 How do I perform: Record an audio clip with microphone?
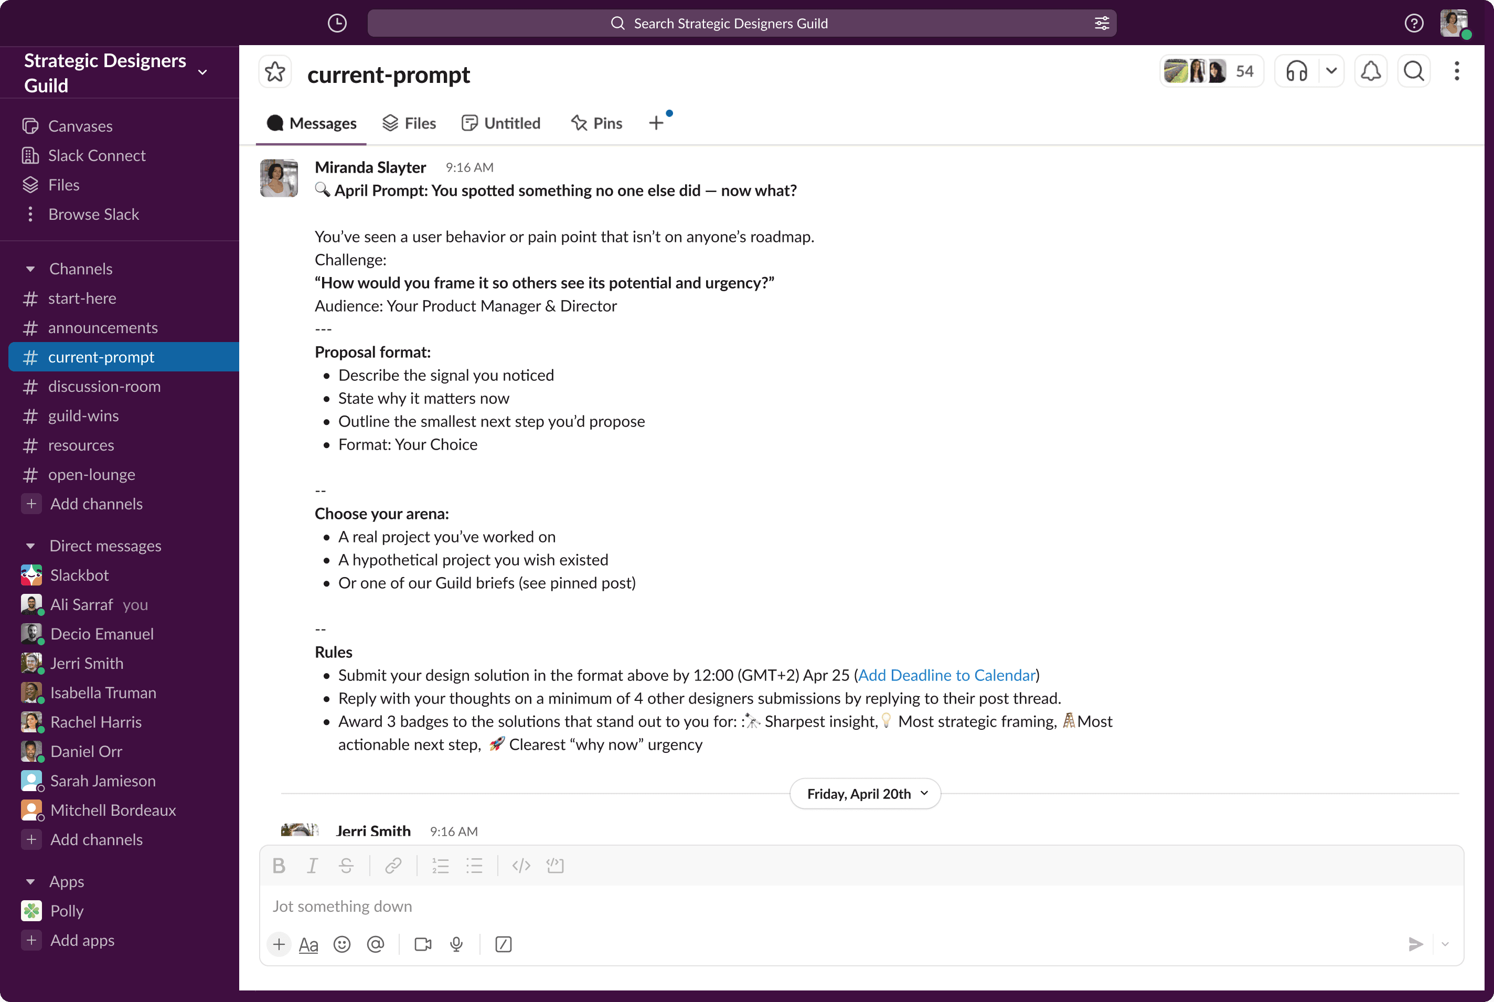[x=456, y=944]
